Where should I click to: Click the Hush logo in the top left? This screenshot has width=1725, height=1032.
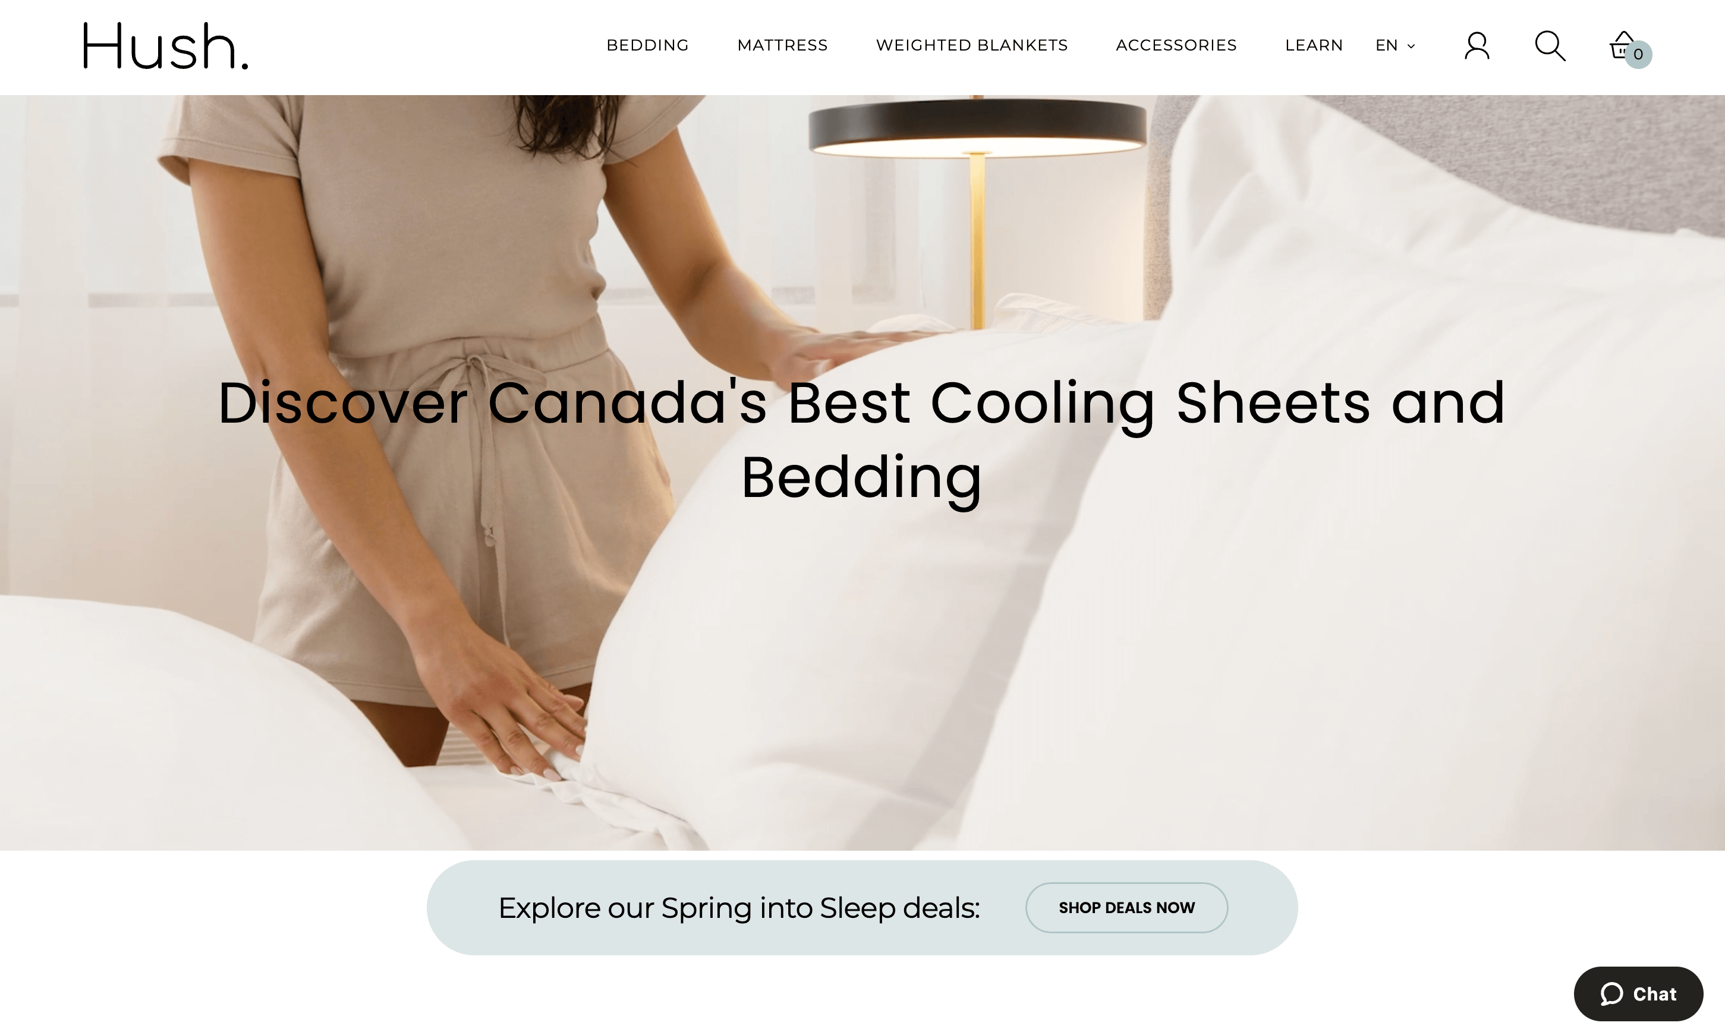click(166, 45)
